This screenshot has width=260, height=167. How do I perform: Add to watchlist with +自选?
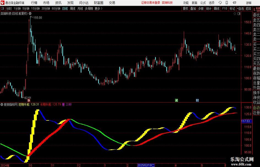(240, 9)
